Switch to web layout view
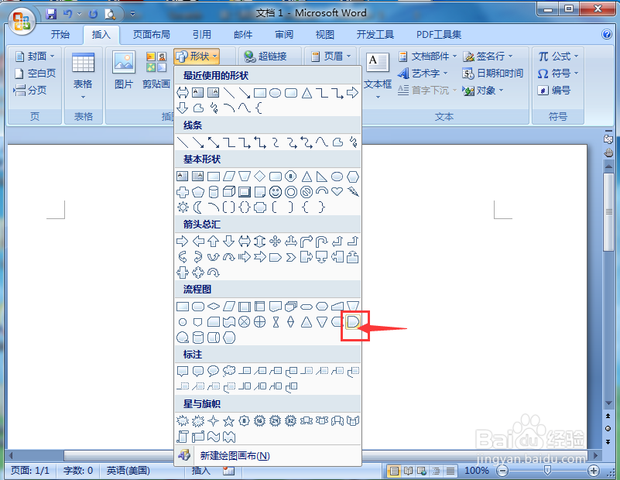This screenshot has height=480, width=620. coord(422,471)
